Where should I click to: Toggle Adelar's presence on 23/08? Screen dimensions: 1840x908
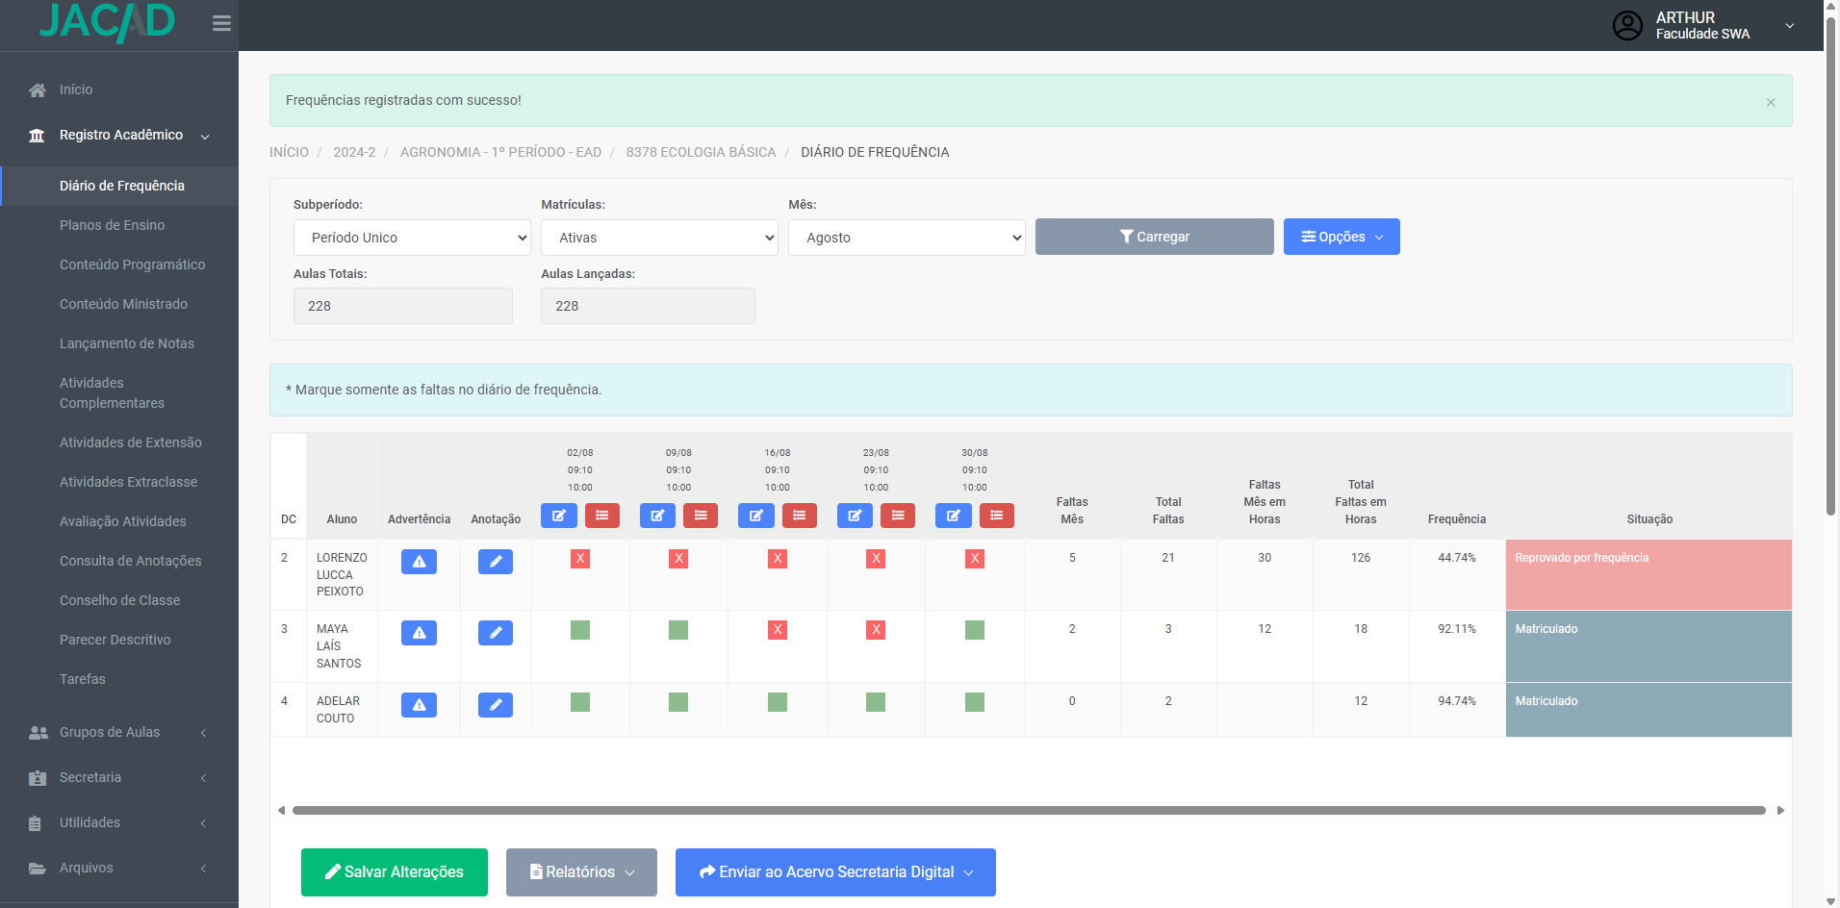click(876, 702)
